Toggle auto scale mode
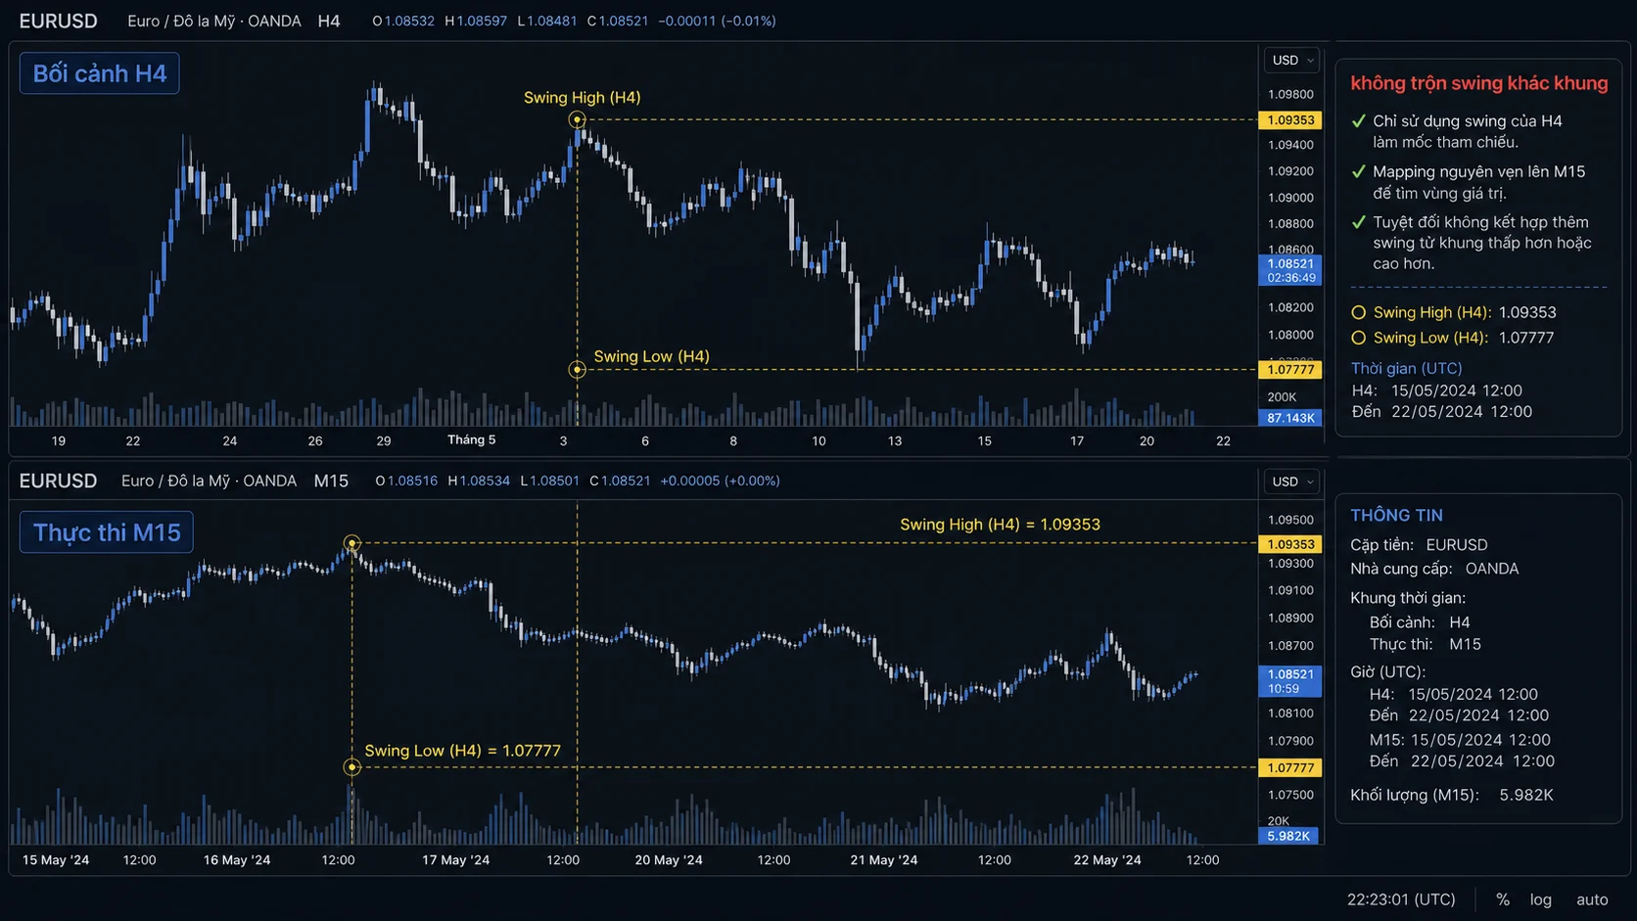The height and width of the screenshot is (921, 1637). tap(1592, 899)
